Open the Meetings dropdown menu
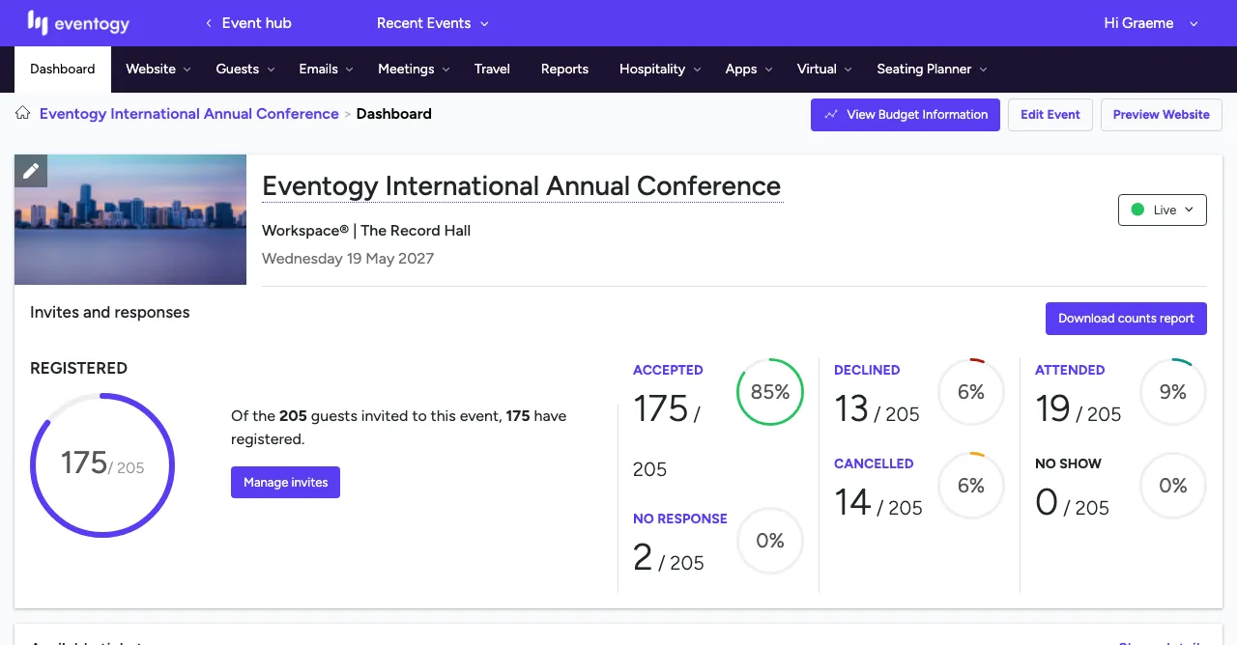The width and height of the screenshot is (1237, 645). point(413,70)
